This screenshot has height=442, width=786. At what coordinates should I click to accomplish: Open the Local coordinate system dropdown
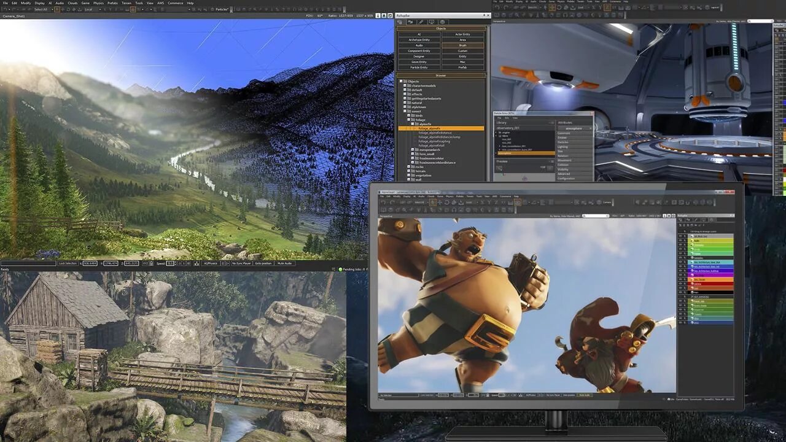pyautogui.click(x=93, y=9)
